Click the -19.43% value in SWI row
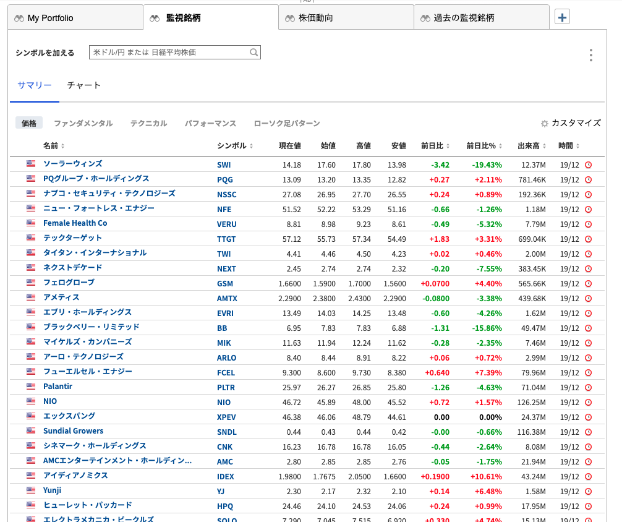 point(487,165)
